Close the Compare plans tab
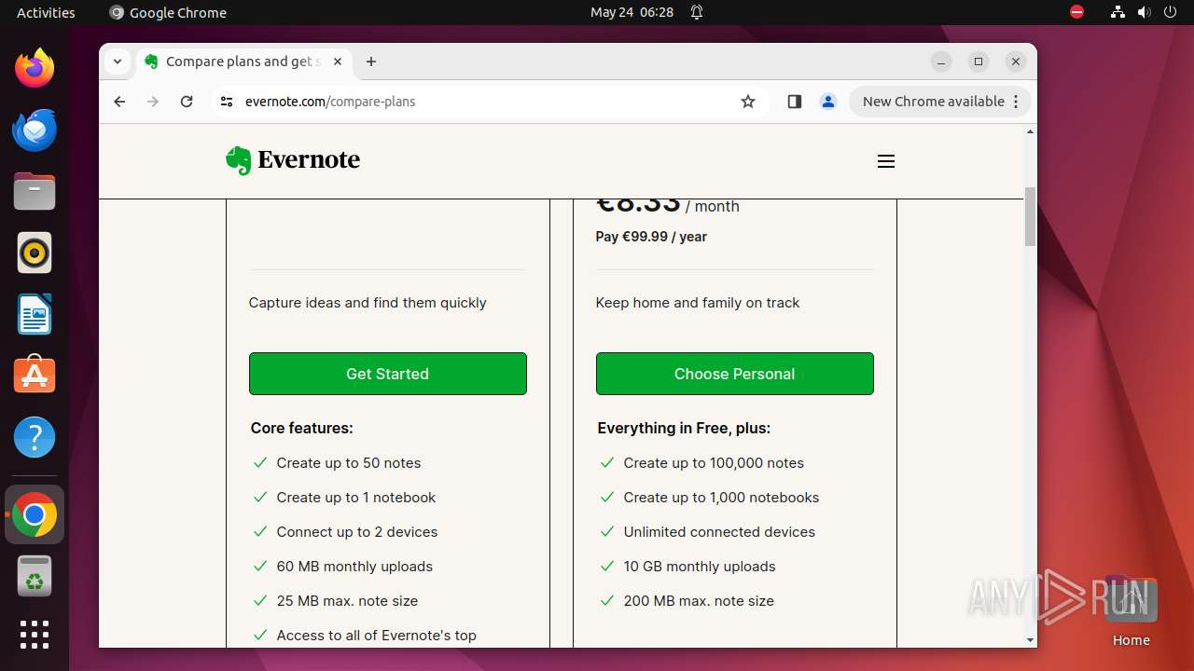This screenshot has width=1194, height=671. (338, 62)
